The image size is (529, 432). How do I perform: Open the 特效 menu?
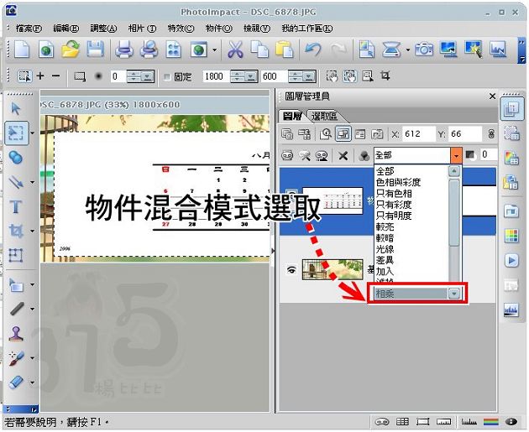coord(181,29)
